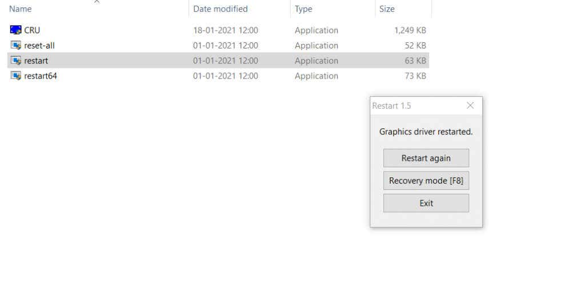Close the Restart 1.5 dialog
This screenshot has width=585, height=285.
click(x=470, y=105)
